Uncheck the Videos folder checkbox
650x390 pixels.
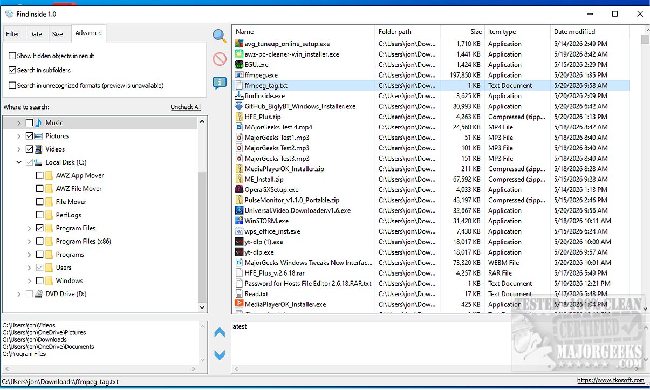point(29,149)
